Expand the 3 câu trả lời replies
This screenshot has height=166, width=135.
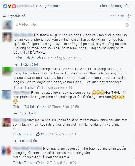(29, 65)
